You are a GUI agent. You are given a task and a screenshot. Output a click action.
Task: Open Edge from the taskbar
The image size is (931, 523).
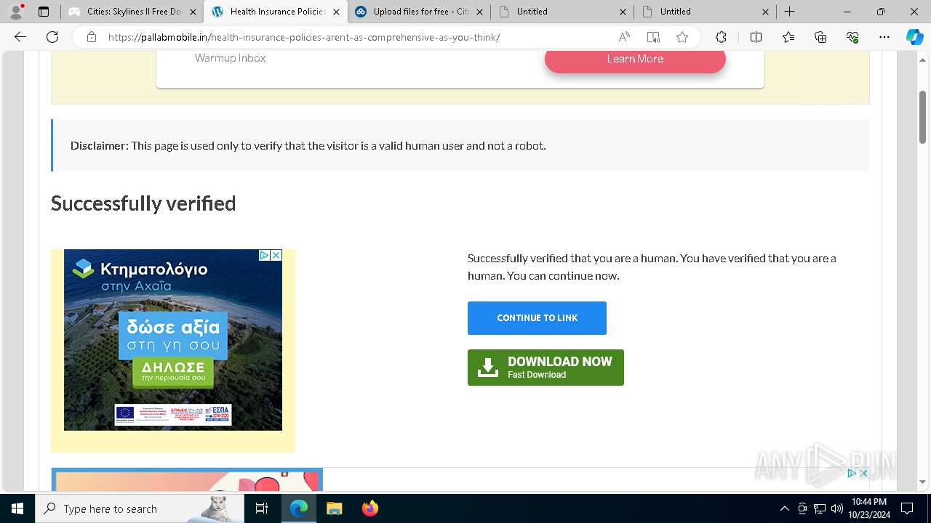pyautogui.click(x=299, y=508)
